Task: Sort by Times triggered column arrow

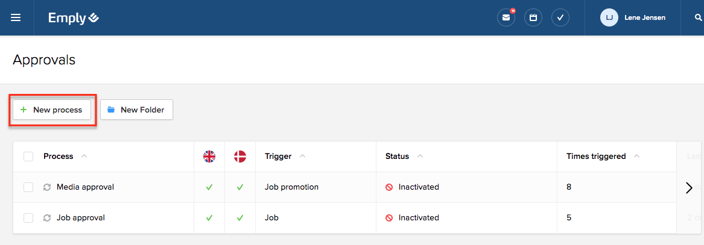Action: click(636, 157)
